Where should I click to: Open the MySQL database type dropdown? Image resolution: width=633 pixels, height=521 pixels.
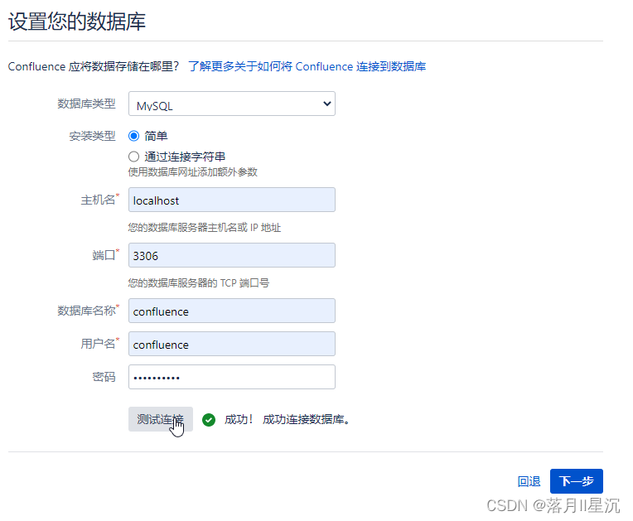pos(232,104)
